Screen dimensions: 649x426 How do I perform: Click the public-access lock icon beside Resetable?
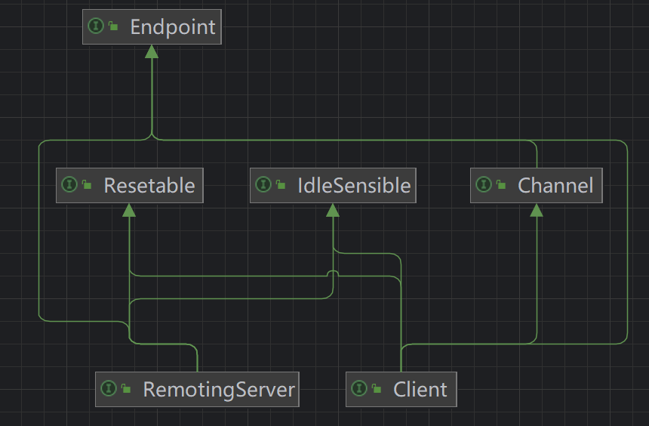pos(87,185)
